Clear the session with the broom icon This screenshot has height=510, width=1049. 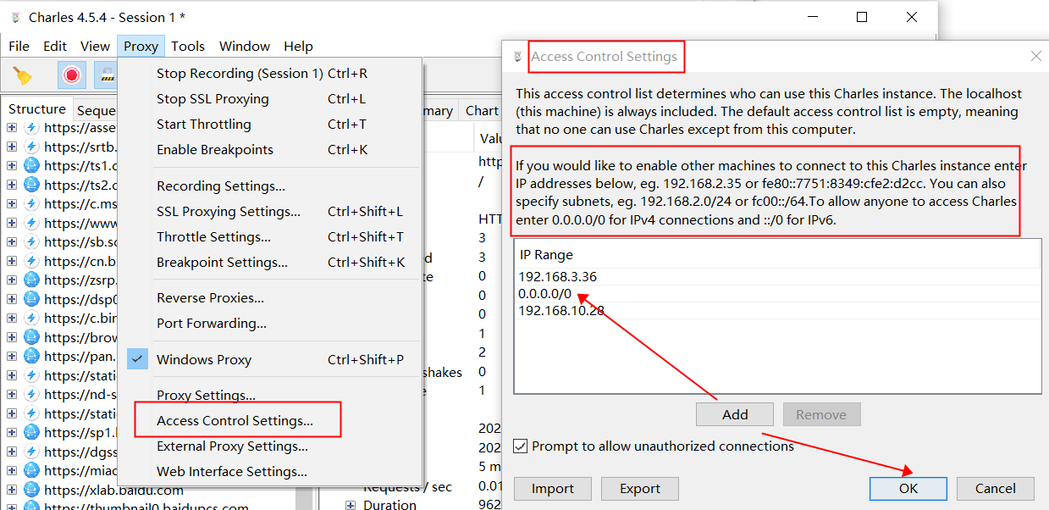tap(22, 75)
